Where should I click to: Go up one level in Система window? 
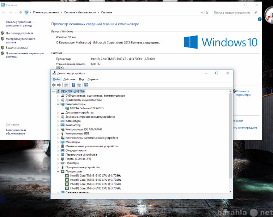(x=21, y=13)
